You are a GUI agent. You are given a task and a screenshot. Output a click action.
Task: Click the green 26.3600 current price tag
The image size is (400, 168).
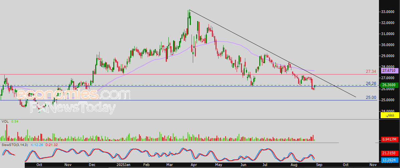click(x=389, y=85)
